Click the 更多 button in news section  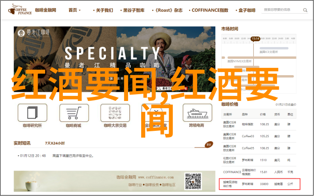pyautogui.click(x=209, y=145)
